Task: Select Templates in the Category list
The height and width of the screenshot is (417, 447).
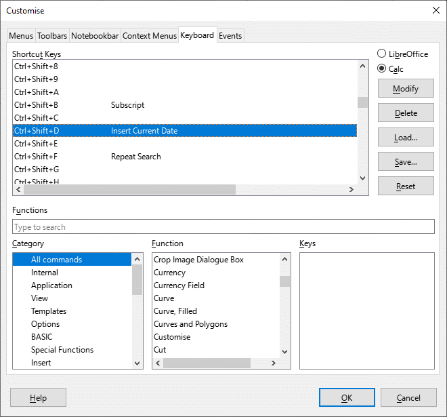Action: (49, 311)
